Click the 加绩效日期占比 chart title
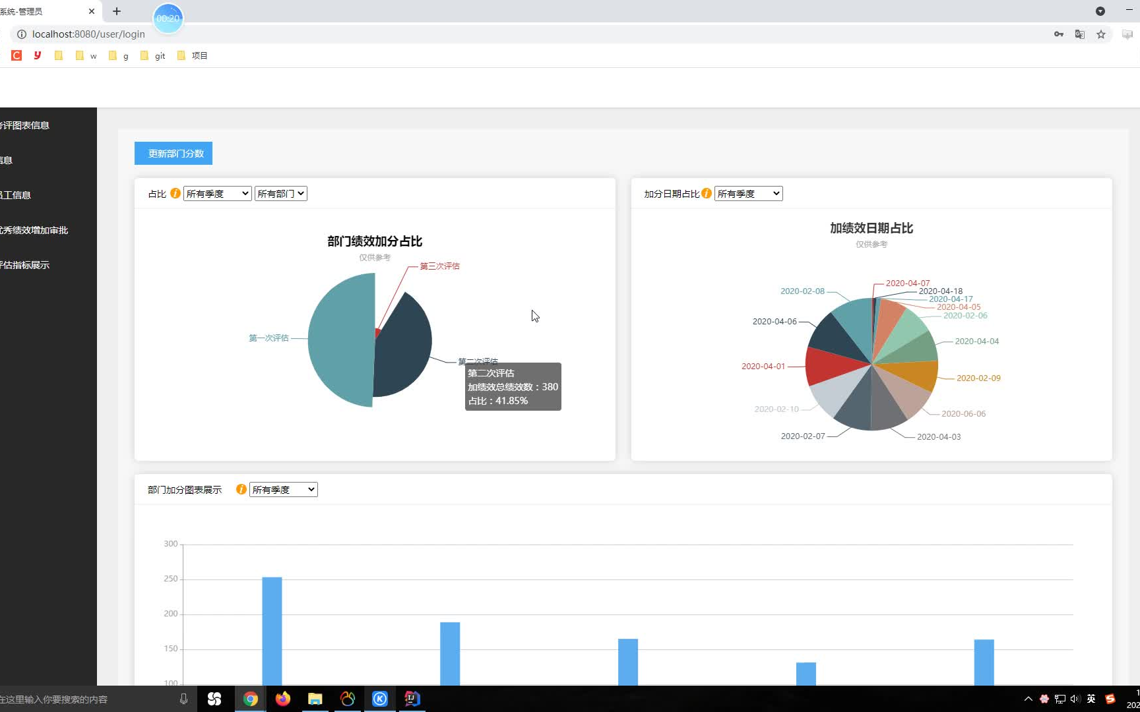 [x=871, y=228]
